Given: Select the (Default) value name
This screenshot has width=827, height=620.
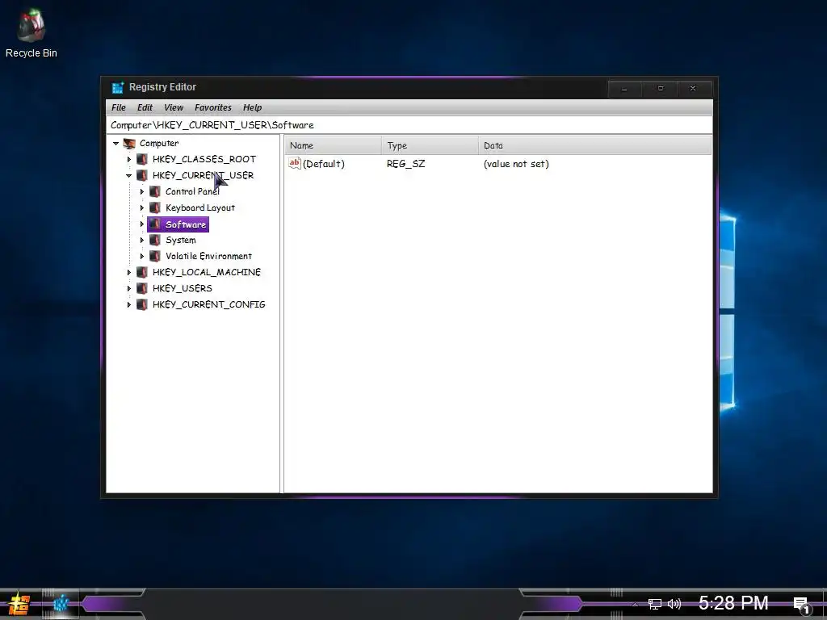Looking at the screenshot, I should point(324,164).
